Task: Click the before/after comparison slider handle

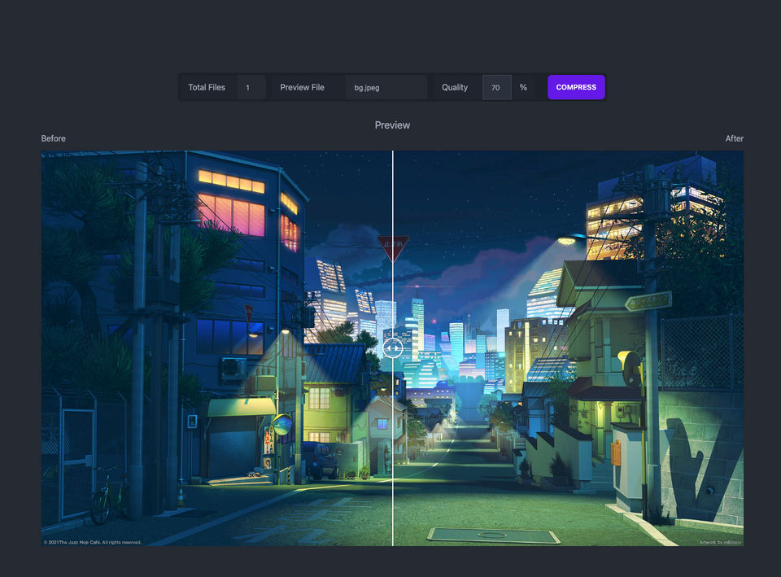Action: pos(392,348)
